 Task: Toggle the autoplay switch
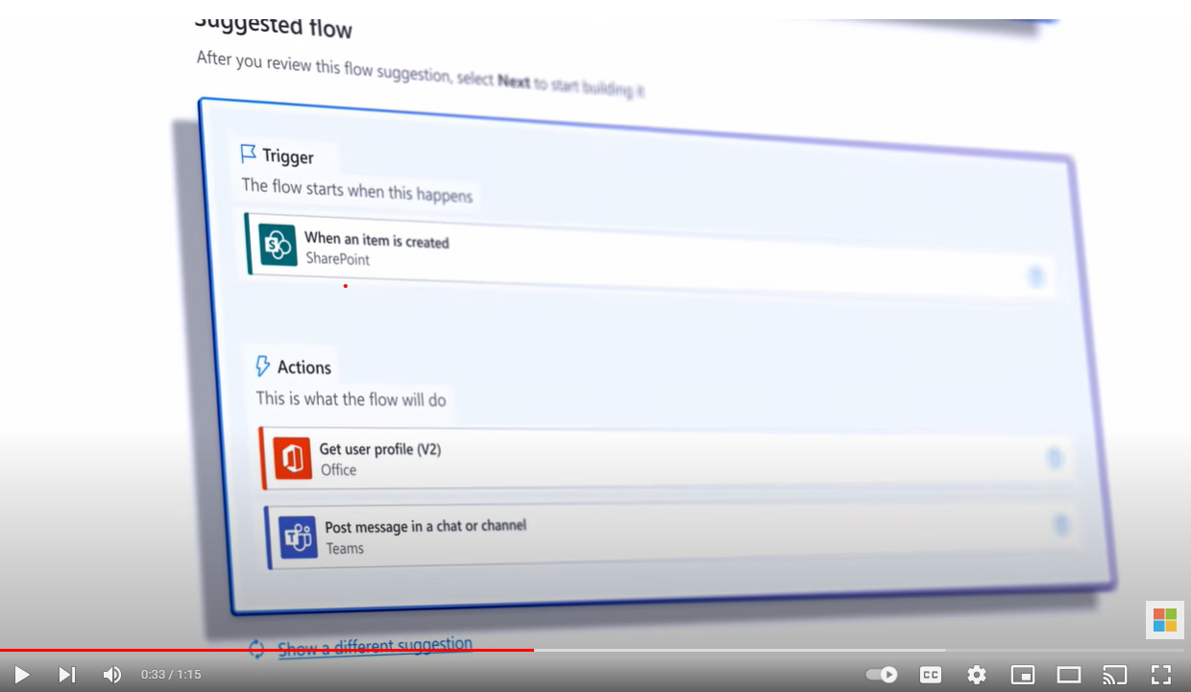(881, 675)
